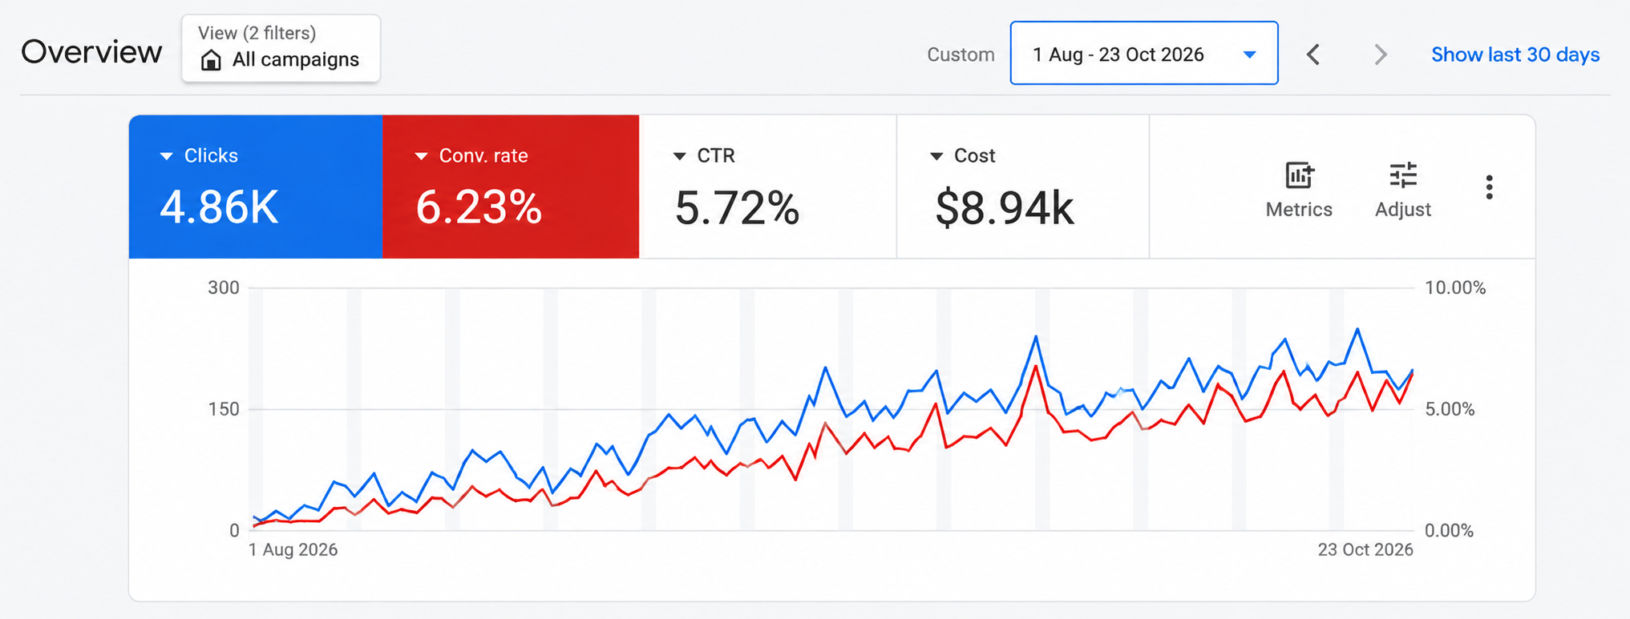Screen dimensions: 1630x619
Task: Click the 150 left axis label
Action: click(224, 409)
